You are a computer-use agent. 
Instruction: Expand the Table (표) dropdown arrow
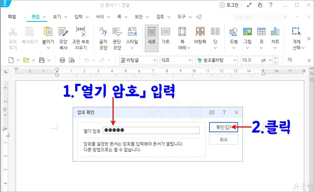coord(261,48)
